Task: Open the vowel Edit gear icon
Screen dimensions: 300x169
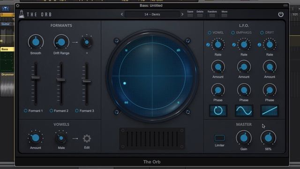Action: coord(87,138)
